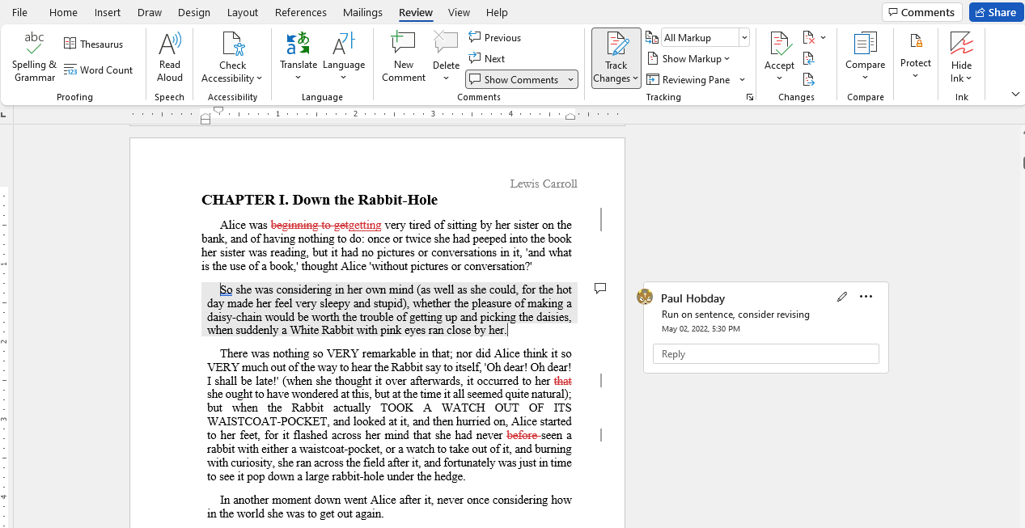Open the All Markup dropdown
The image size is (1025, 528).
click(743, 38)
